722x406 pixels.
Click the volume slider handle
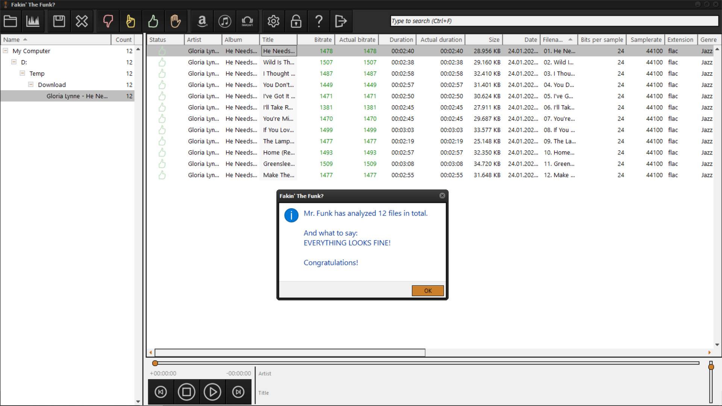711,367
